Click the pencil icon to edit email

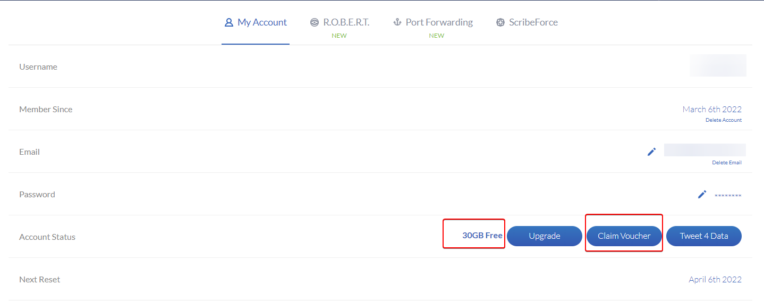[651, 152]
